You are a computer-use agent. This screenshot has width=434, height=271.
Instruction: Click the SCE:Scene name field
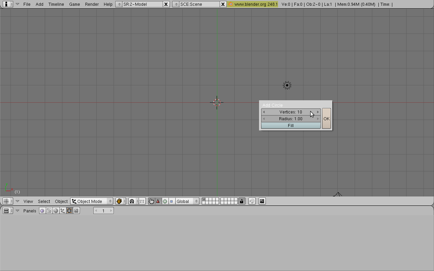tap(200, 4)
